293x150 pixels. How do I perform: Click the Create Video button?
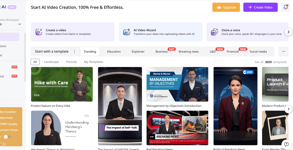[260, 7]
